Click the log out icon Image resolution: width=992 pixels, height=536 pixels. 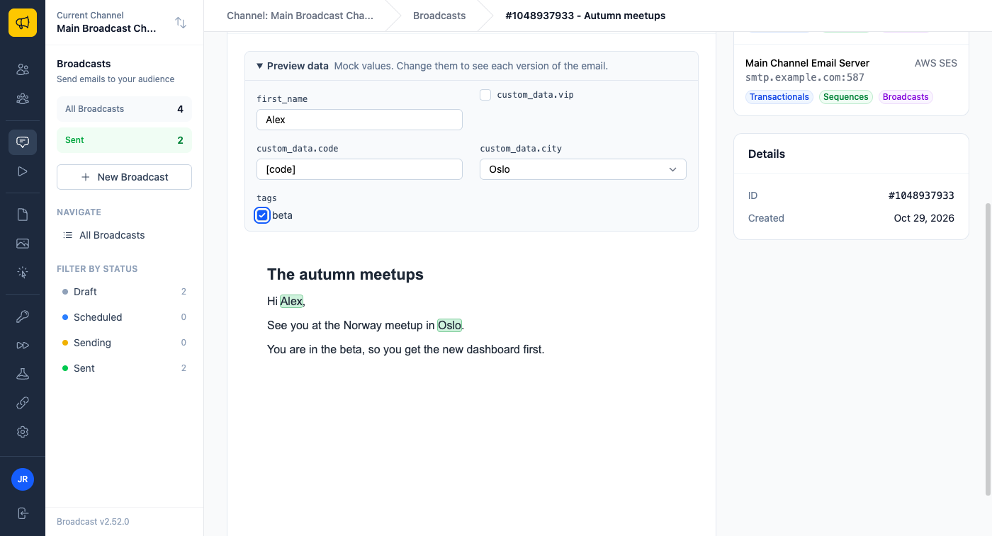point(23,513)
